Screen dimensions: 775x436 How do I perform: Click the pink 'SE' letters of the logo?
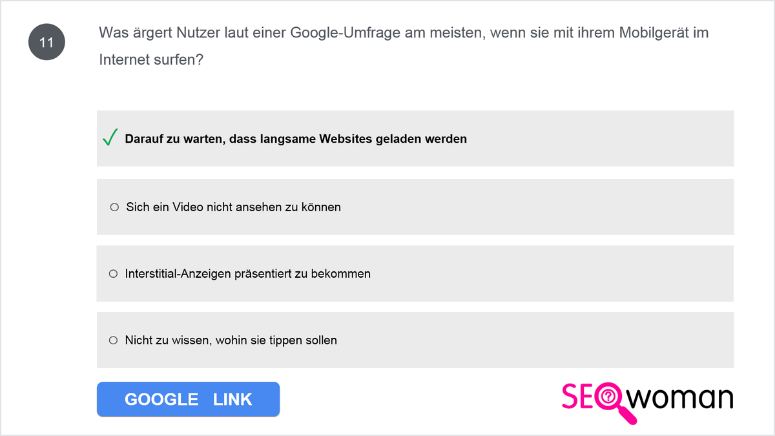coord(578,397)
